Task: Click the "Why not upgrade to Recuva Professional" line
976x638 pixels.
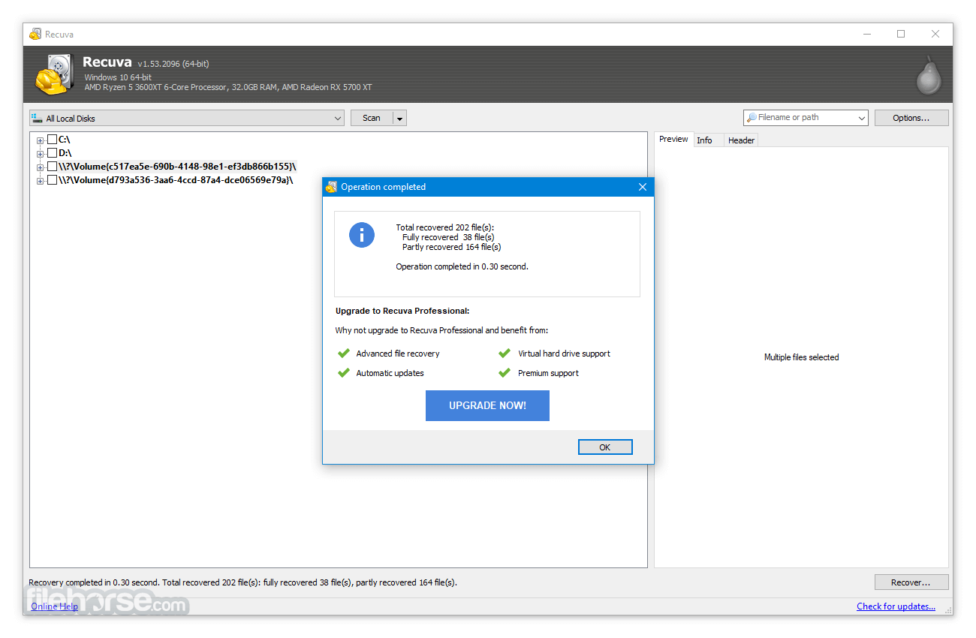Action: click(x=441, y=330)
